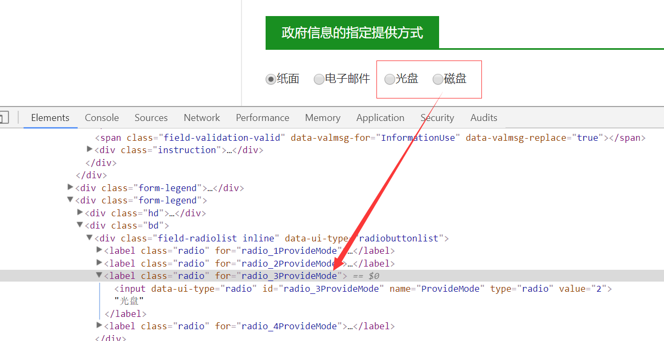Open the Sources tab
Screen dimensions: 664x341
coord(151,118)
